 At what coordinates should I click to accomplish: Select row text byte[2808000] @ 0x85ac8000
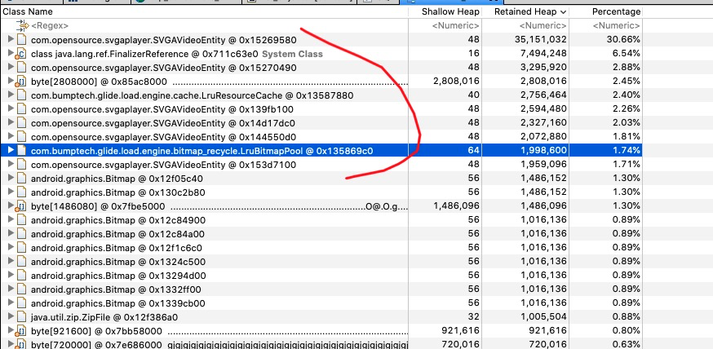pos(99,82)
